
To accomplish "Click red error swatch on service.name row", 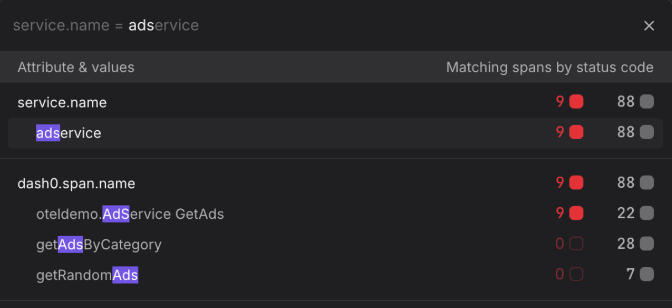I will click(x=576, y=102).
